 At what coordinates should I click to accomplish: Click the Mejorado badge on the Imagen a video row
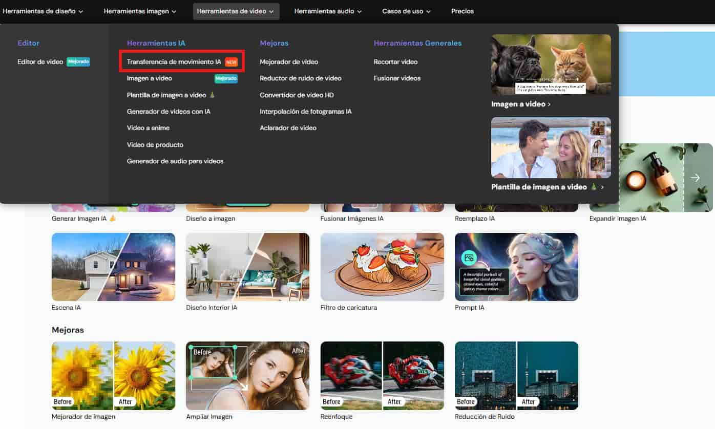pyautogui.click(x=226, y=78)
